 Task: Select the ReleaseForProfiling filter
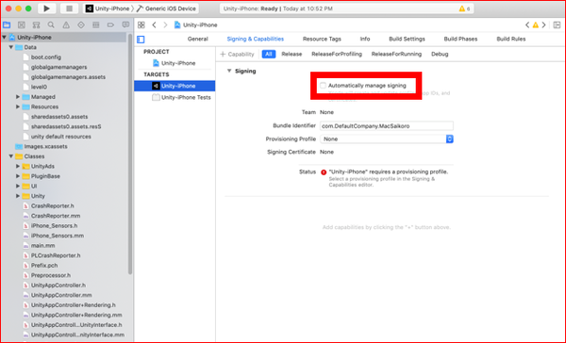point(337,54)
